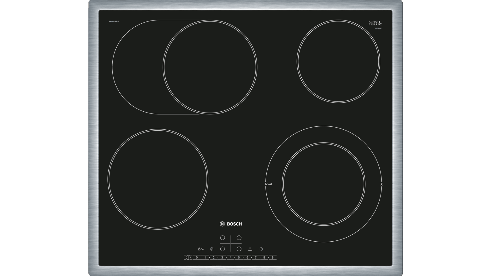Tap the boost arrows symbol in control panel
Viewport: 491px width, 276px height.
click(250, 249)
